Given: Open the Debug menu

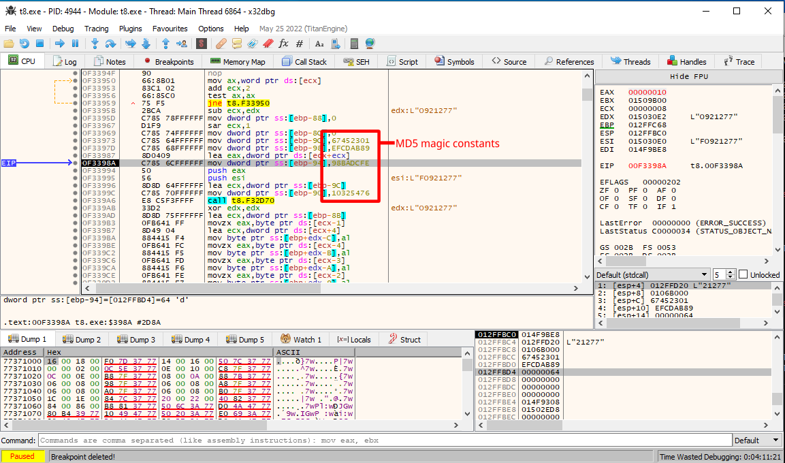Looking at the screenshot, I should (63, 29).
